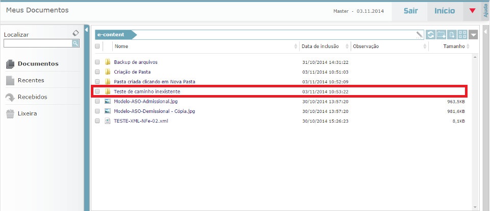This screenshot has width=490, height=211.
Task: Open Lixeira in the sidebar
Action: pos(28,113)
